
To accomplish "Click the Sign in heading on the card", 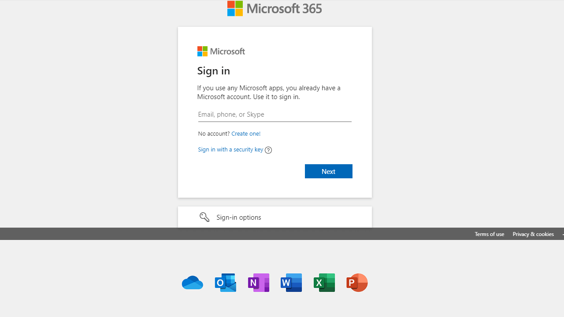I will coord(213,70).
